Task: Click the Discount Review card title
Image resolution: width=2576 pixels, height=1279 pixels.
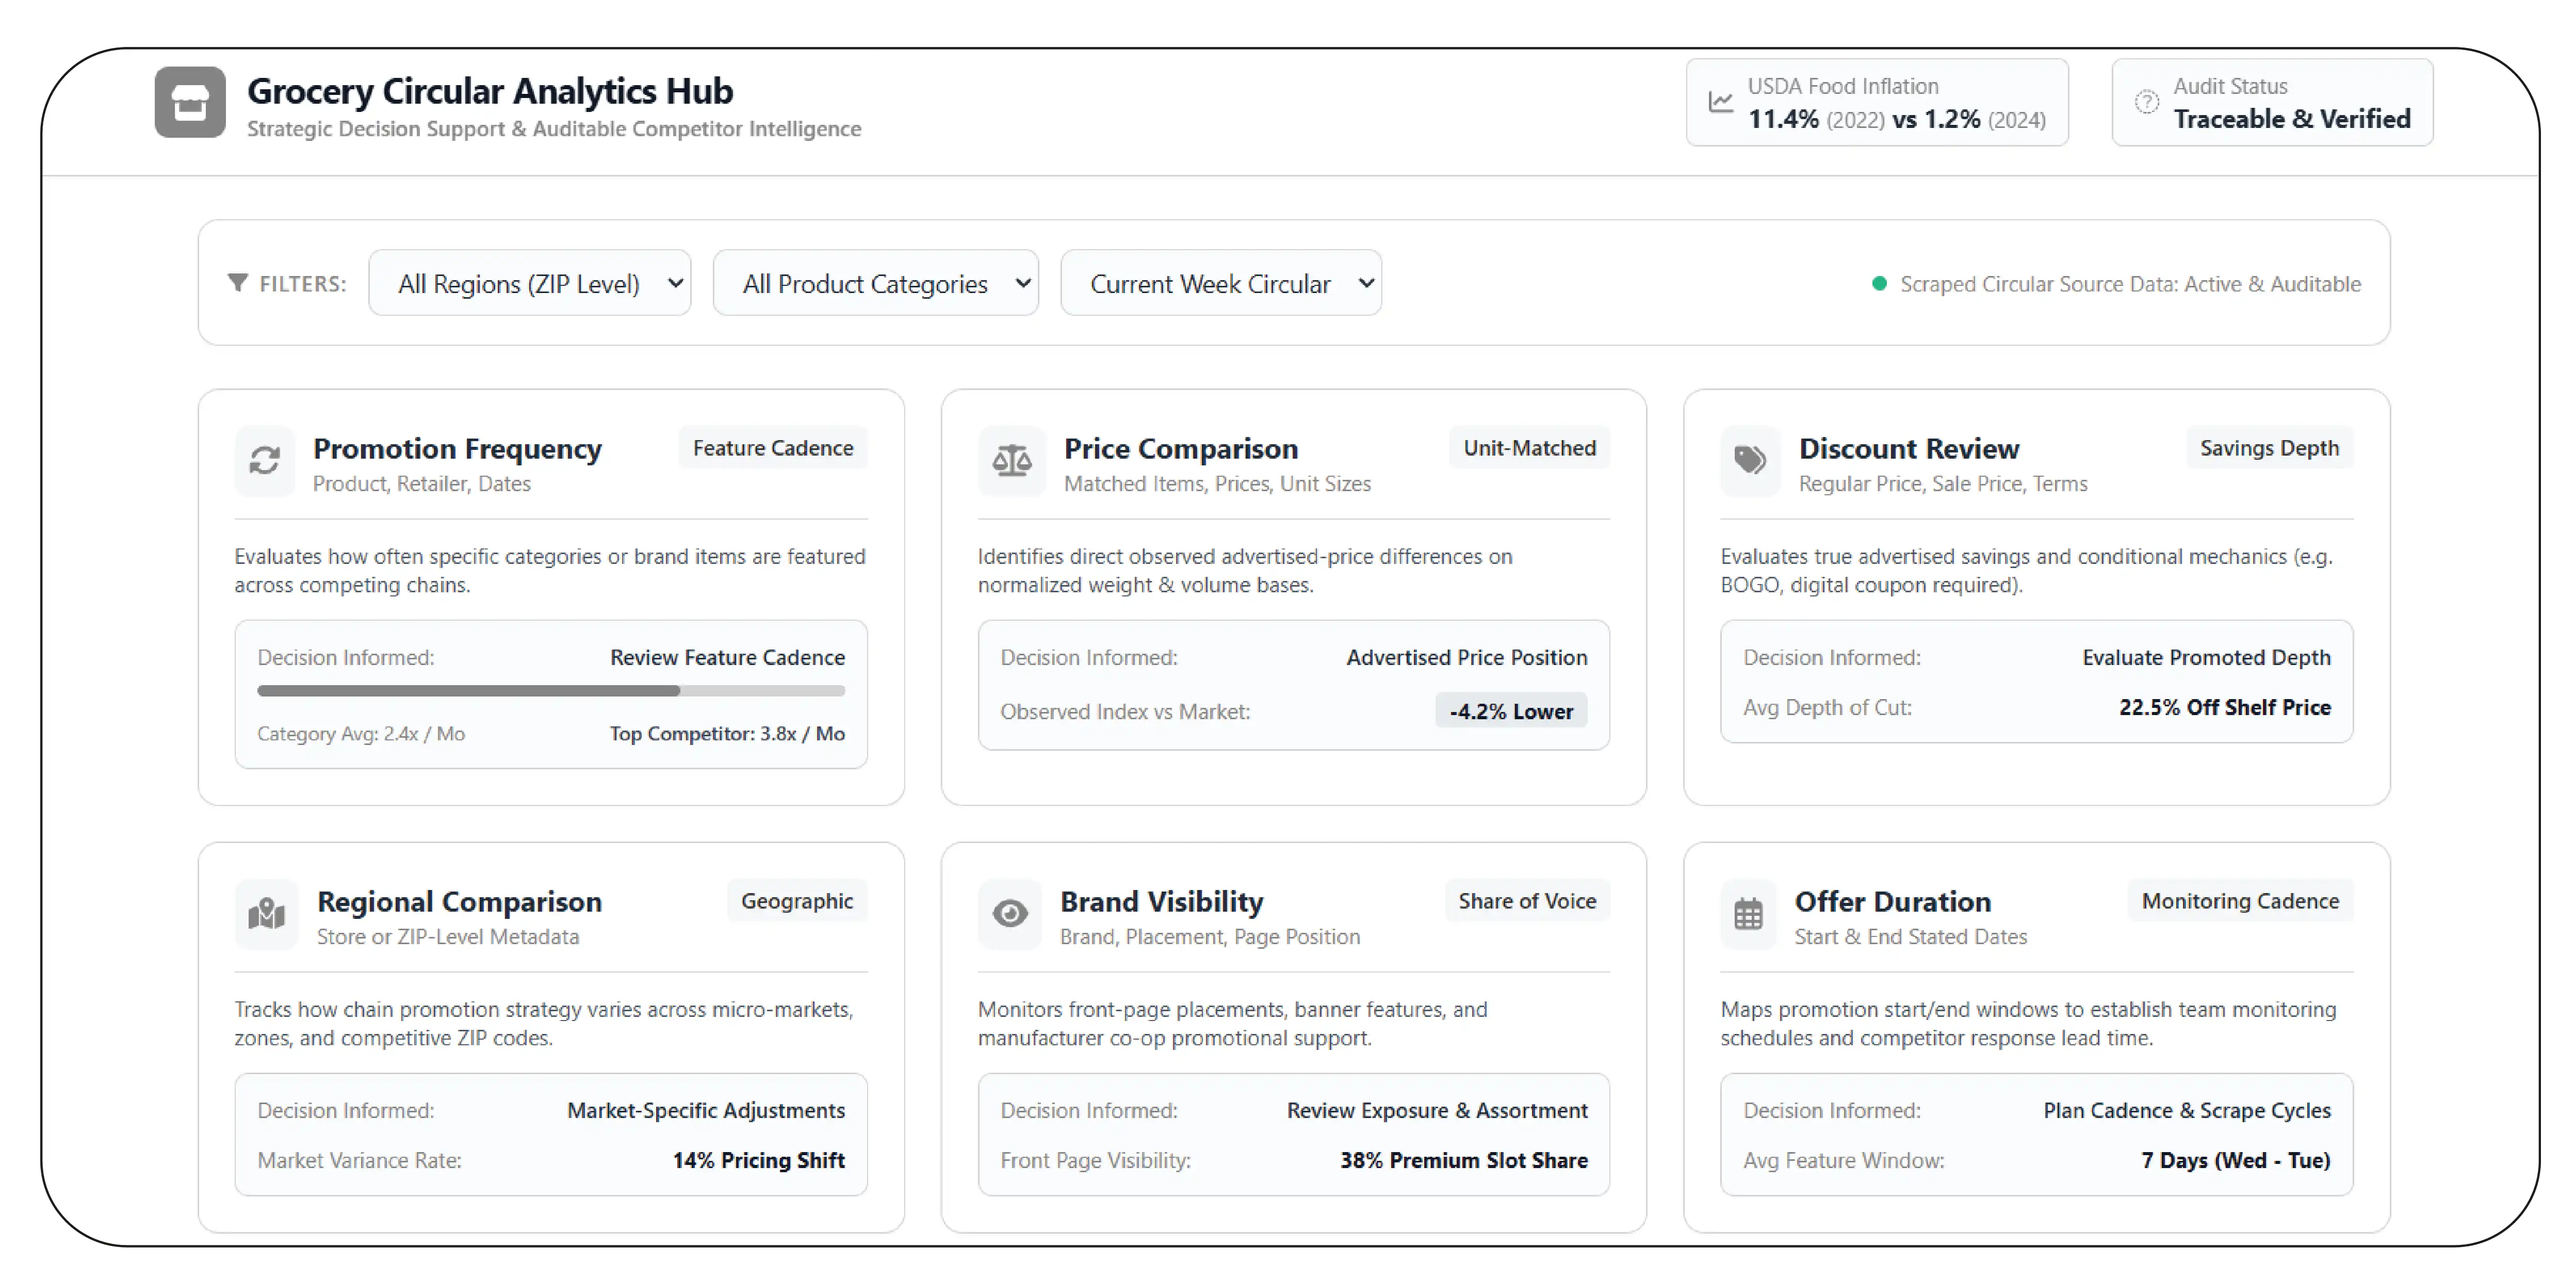Action: click(1909, 449)
